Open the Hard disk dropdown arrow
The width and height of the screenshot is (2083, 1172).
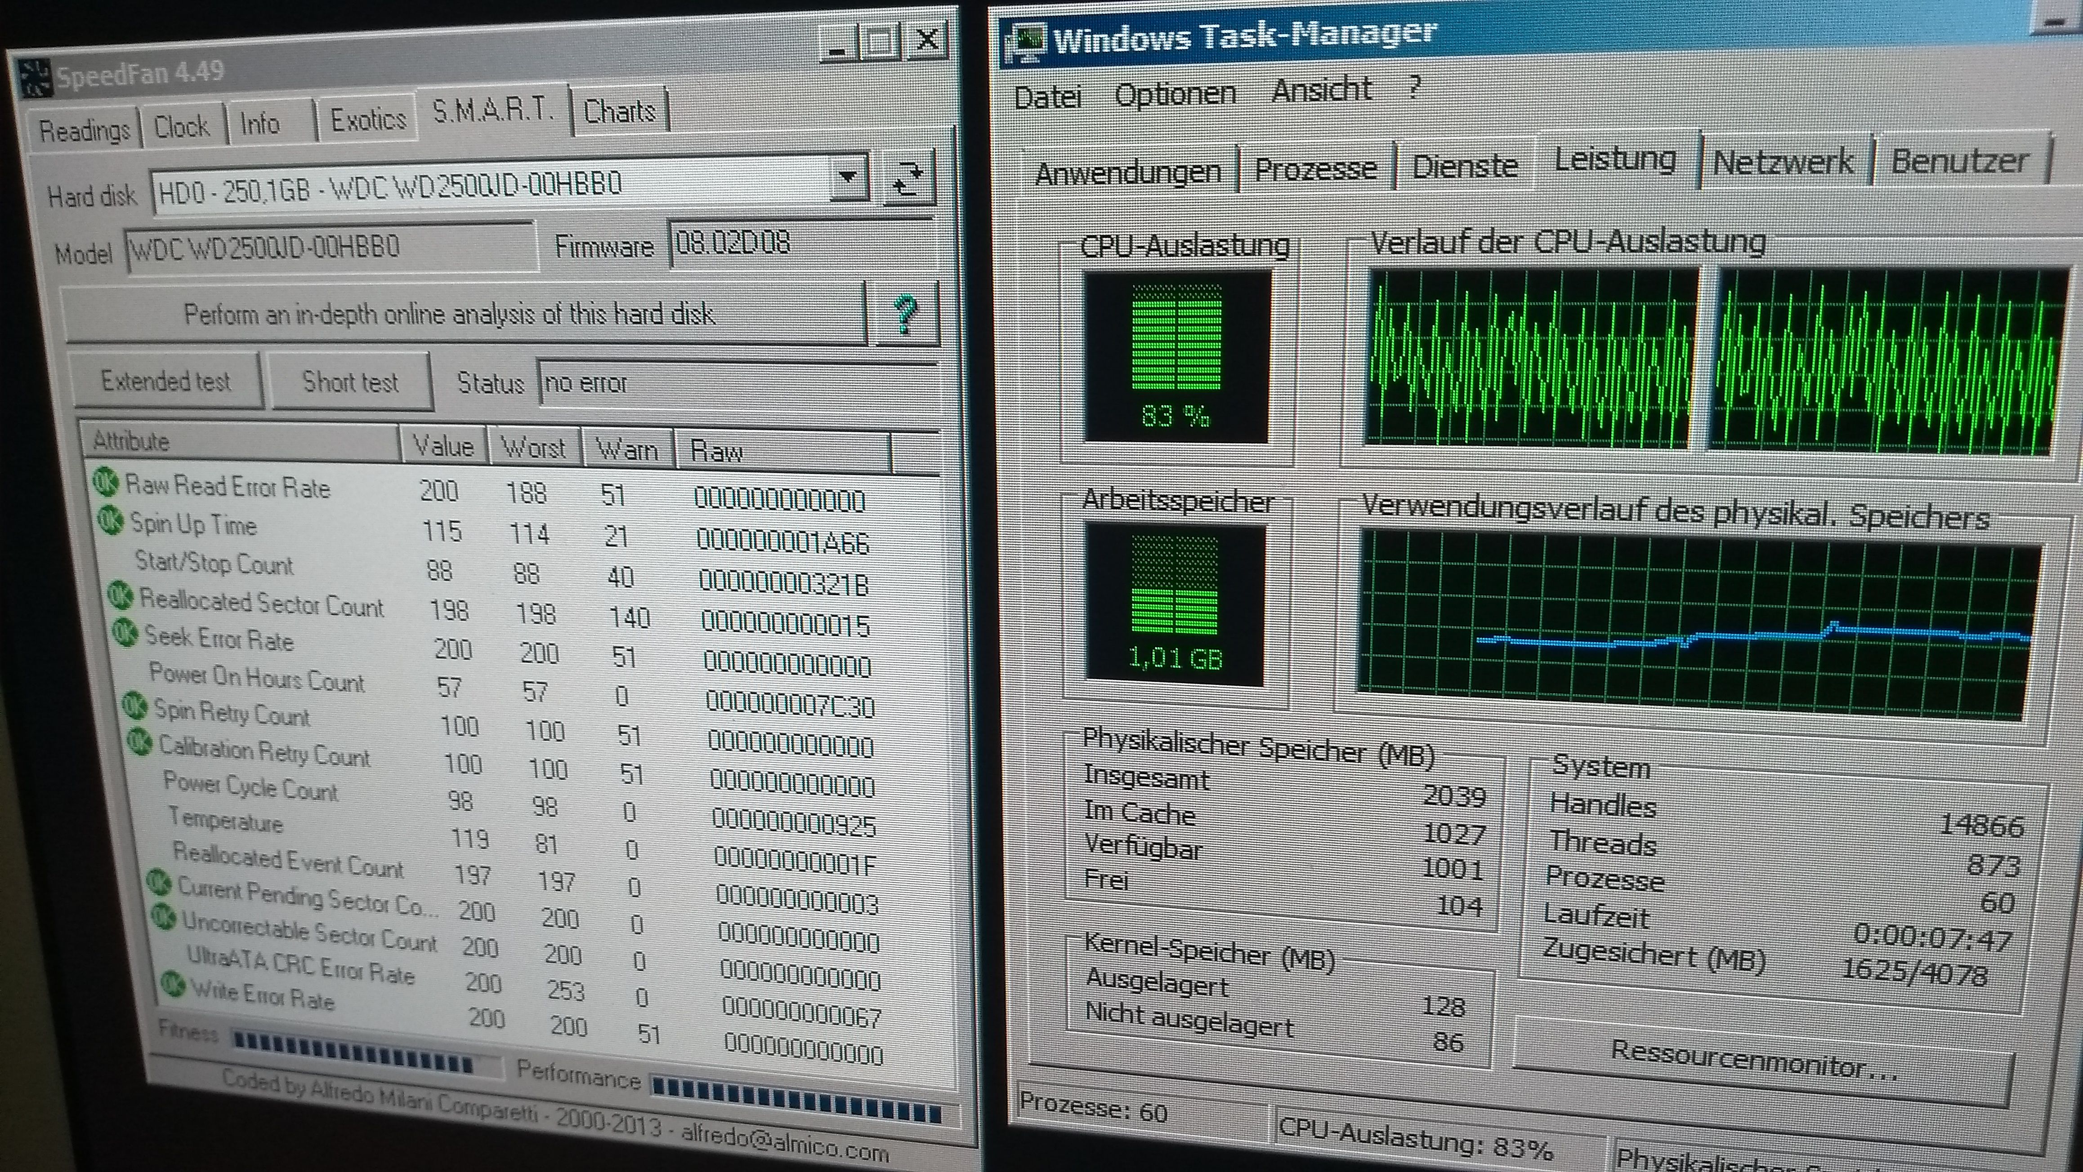[848, 177]
